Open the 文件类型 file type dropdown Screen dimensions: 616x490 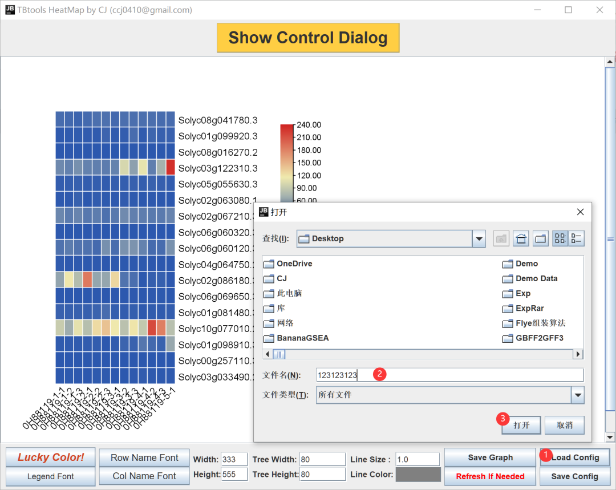(577, 395)
